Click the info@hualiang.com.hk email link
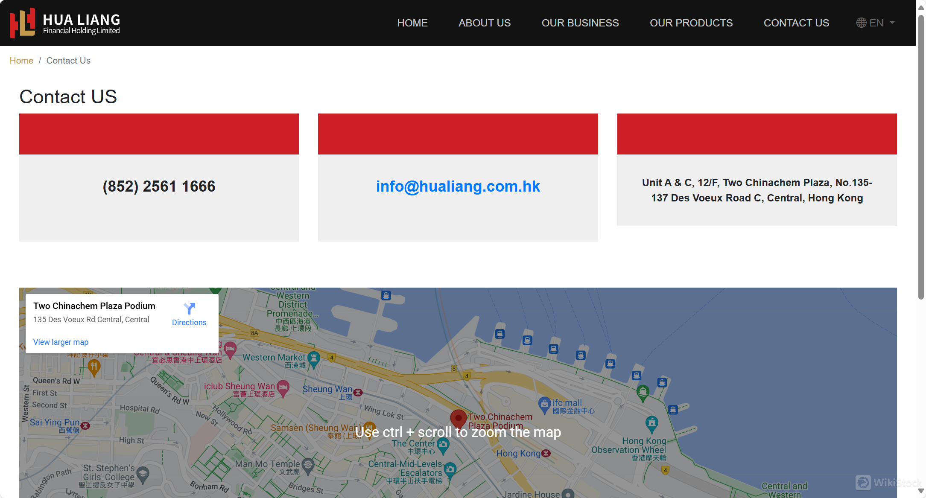Image resolution: width=926 pixels, height=498 pixels. [x=458, y=186]
